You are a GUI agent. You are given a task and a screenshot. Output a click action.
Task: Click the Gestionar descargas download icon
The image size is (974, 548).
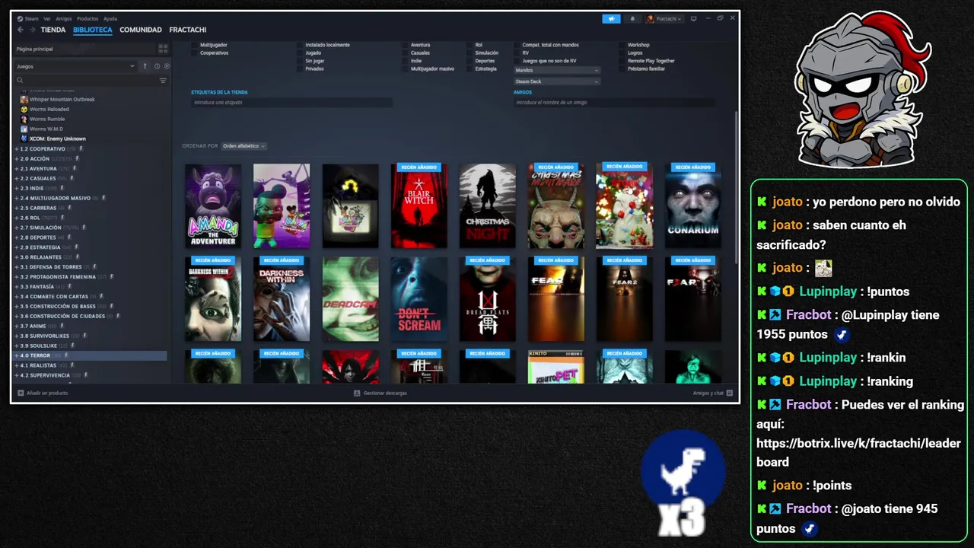357,393
